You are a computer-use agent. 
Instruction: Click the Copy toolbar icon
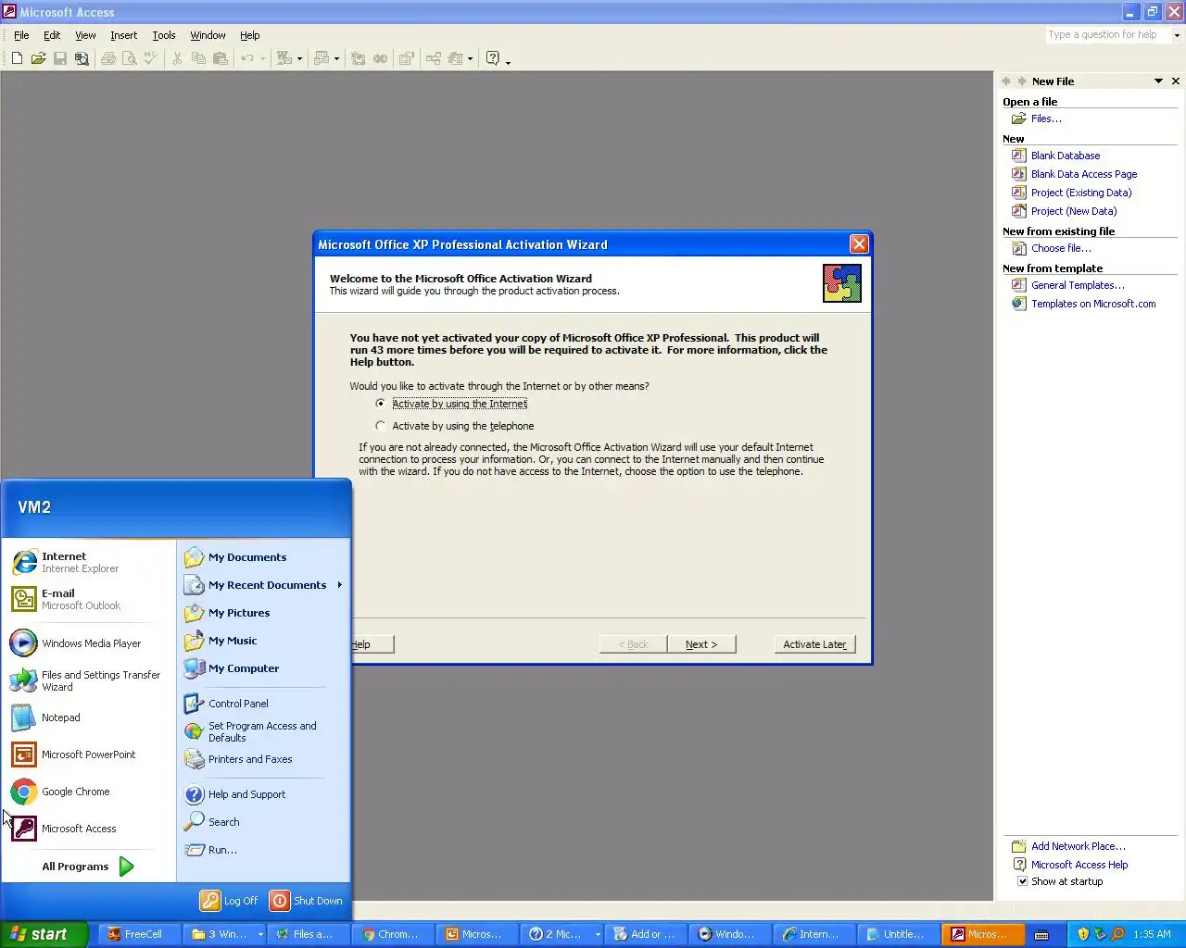198,58
